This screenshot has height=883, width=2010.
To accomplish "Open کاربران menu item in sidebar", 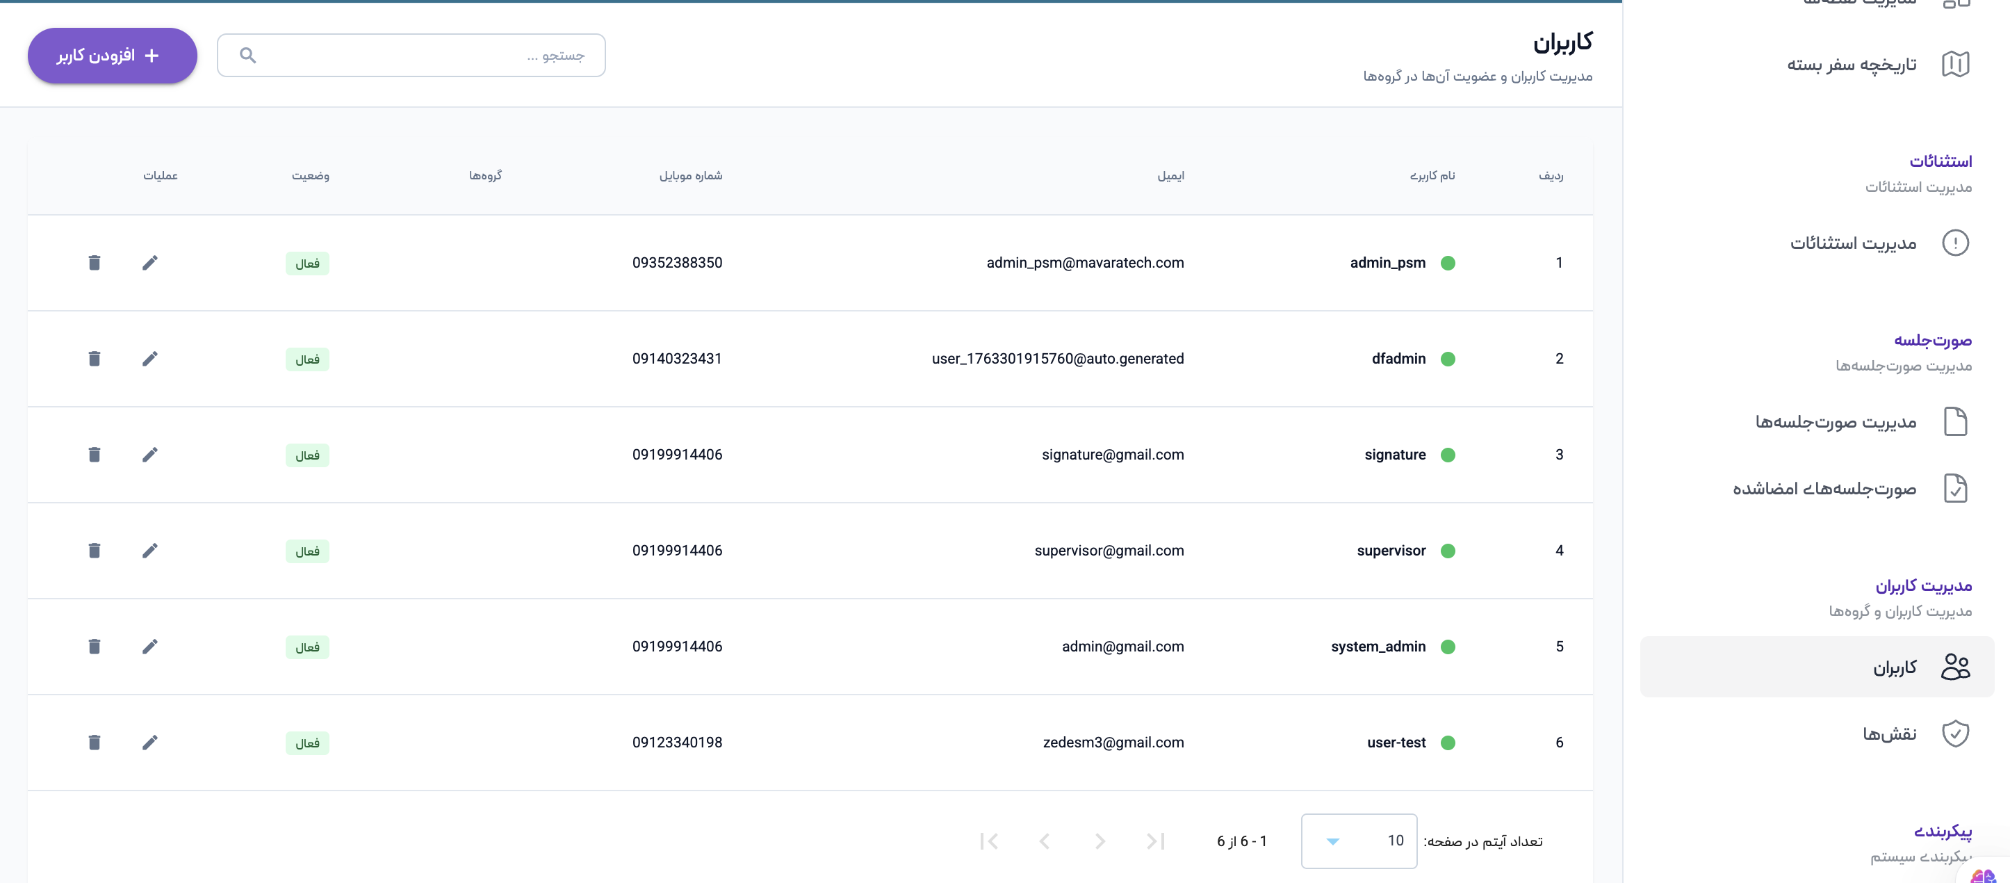I will point(1894,667).
